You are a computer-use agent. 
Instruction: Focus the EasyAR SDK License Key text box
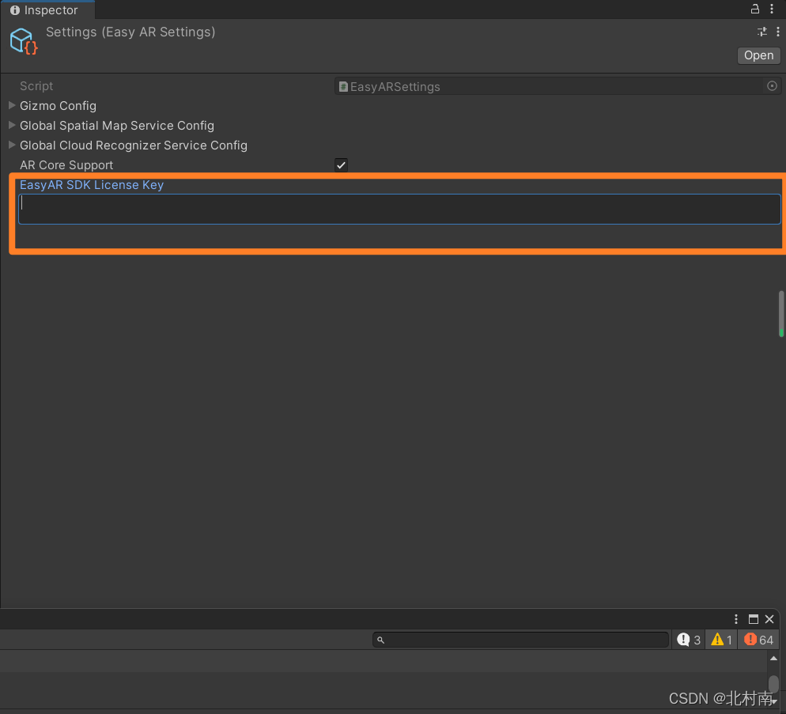point(399,209)
